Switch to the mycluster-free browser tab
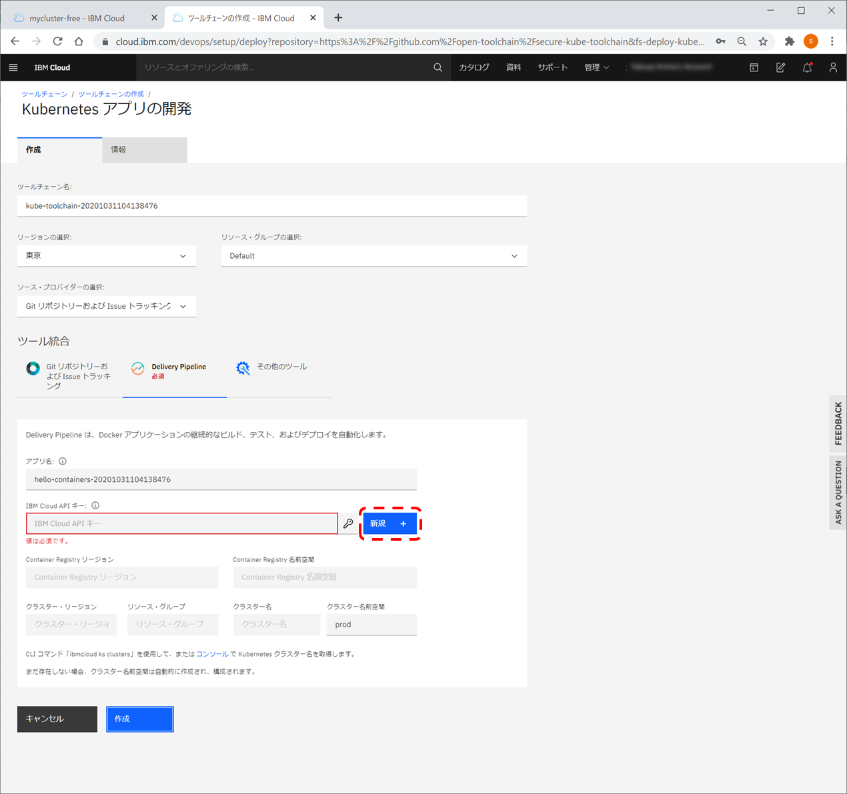Image resolution: width=847 pixels, height=794 pixels. point(77,18)
